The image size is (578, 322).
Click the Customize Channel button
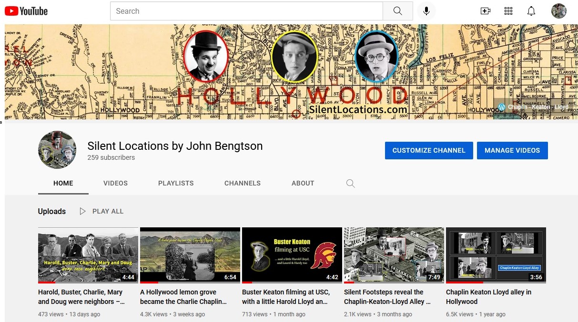pyautogui.click(x=429, y=150)
